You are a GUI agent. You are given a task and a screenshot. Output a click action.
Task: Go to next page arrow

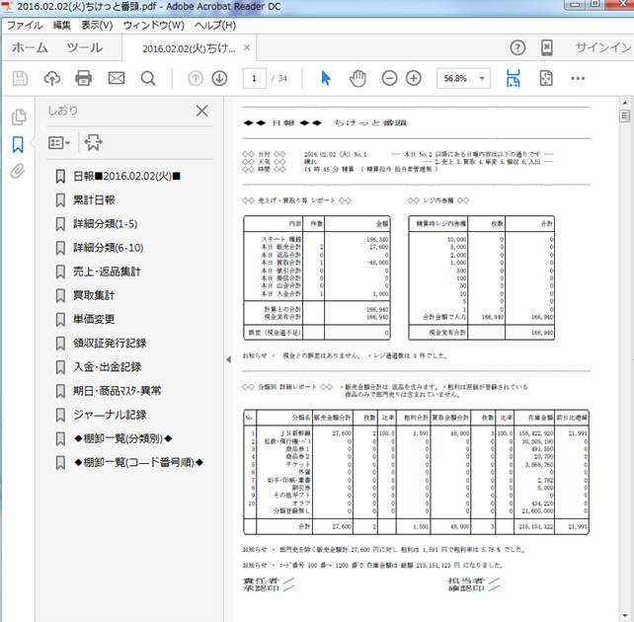pyautogui.click(x=219, y=78)
